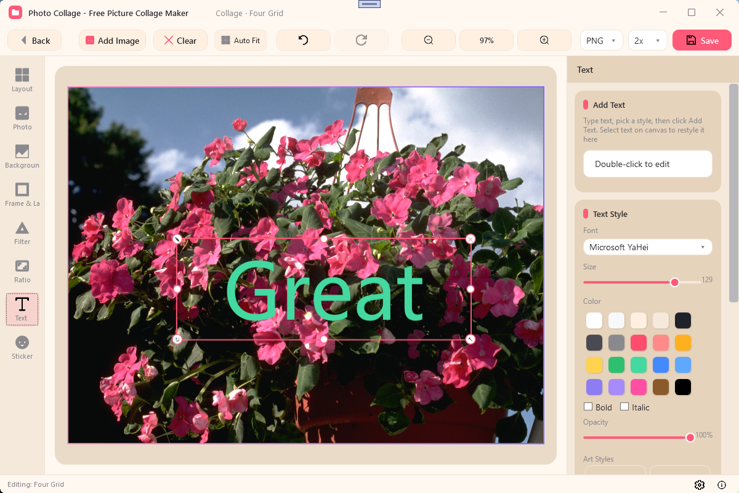Open the Ratio panel in sidebar
This screenshot has width=739, height=493.
(22, 271)
